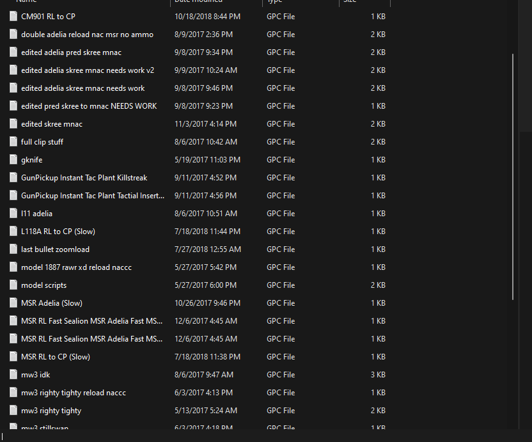
Task: Click the last bullet zoomload file name
Action: [x=55, y=249]
